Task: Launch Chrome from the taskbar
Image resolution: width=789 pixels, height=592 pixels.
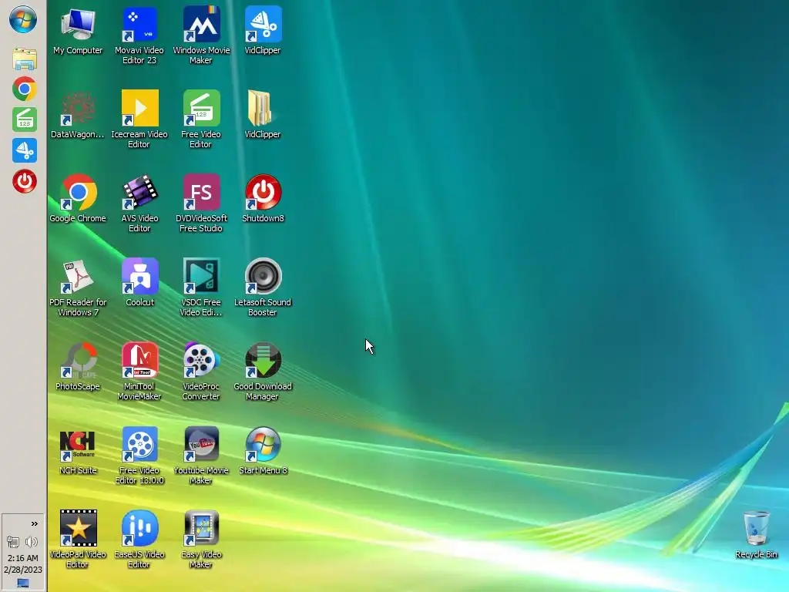Action: [24, 89]
